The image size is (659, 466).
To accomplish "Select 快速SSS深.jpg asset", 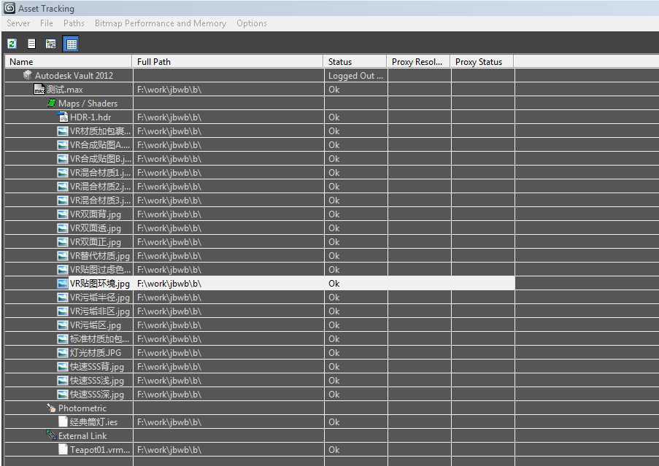I will (x=260, y=395).
